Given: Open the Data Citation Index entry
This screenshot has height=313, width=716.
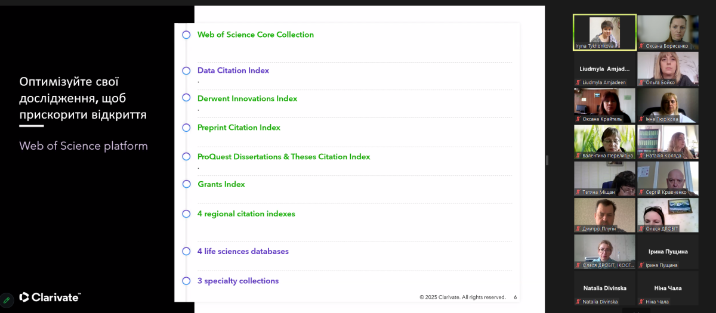Looking at the screenshot, I should pos(233,70).
